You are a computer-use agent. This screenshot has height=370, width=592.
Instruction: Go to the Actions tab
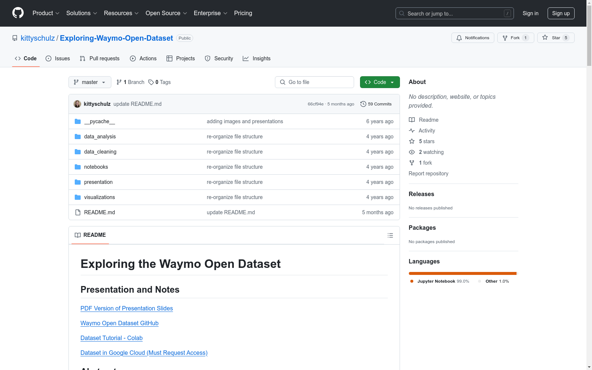pyautogui.click(x=143, y=58)
